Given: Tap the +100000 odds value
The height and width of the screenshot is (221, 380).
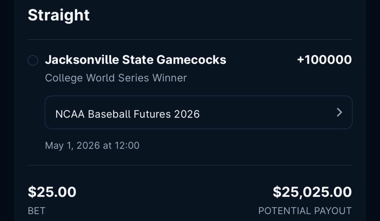Looking at the screenshot, I should (324, 60).
